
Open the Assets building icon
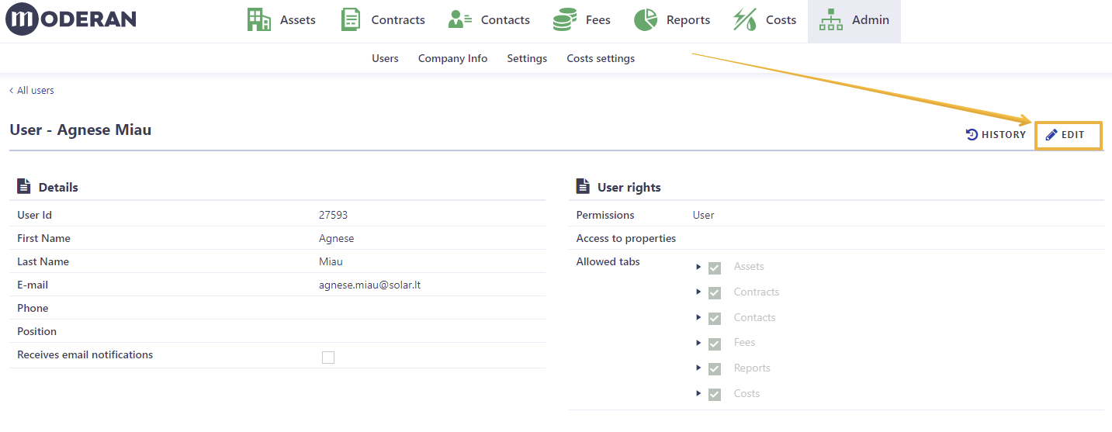(258, 19)
